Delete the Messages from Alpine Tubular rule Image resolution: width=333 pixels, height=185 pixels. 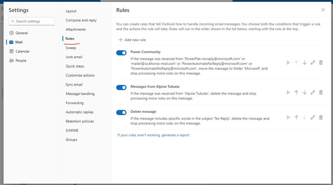tap(321, 92)
